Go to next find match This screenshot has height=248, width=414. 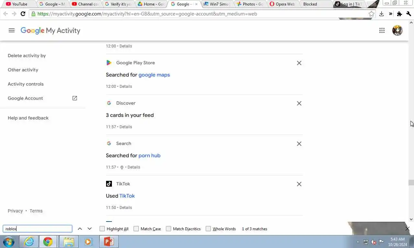pyautogui.click(x=90, y=229)
